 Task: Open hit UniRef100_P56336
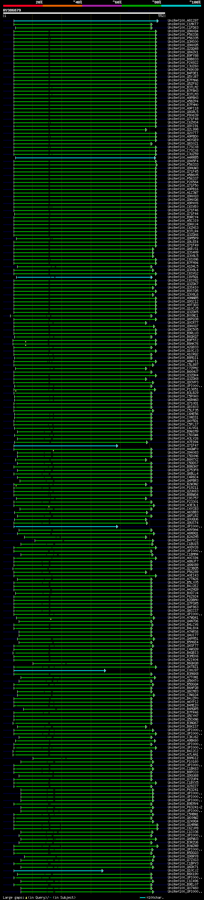(x=183, y=35)
